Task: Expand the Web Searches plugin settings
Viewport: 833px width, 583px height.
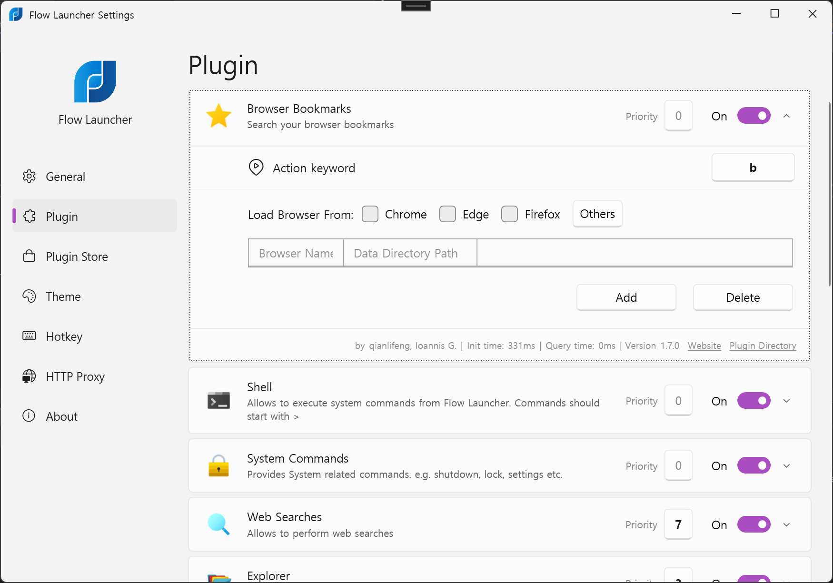Action: tap(786, 524)
